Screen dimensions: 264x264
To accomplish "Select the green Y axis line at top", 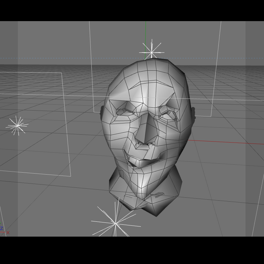I will (x=146, y=40).
